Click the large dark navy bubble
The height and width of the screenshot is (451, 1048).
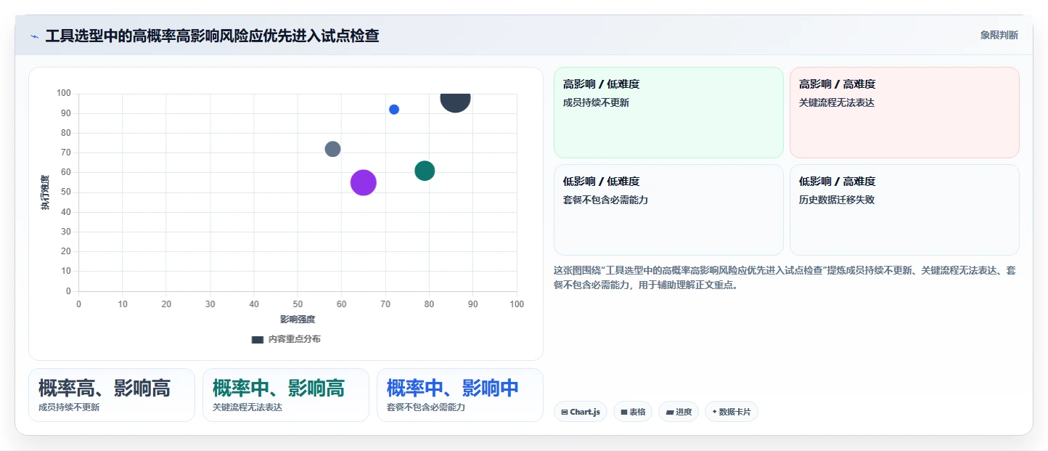[455, 100]
